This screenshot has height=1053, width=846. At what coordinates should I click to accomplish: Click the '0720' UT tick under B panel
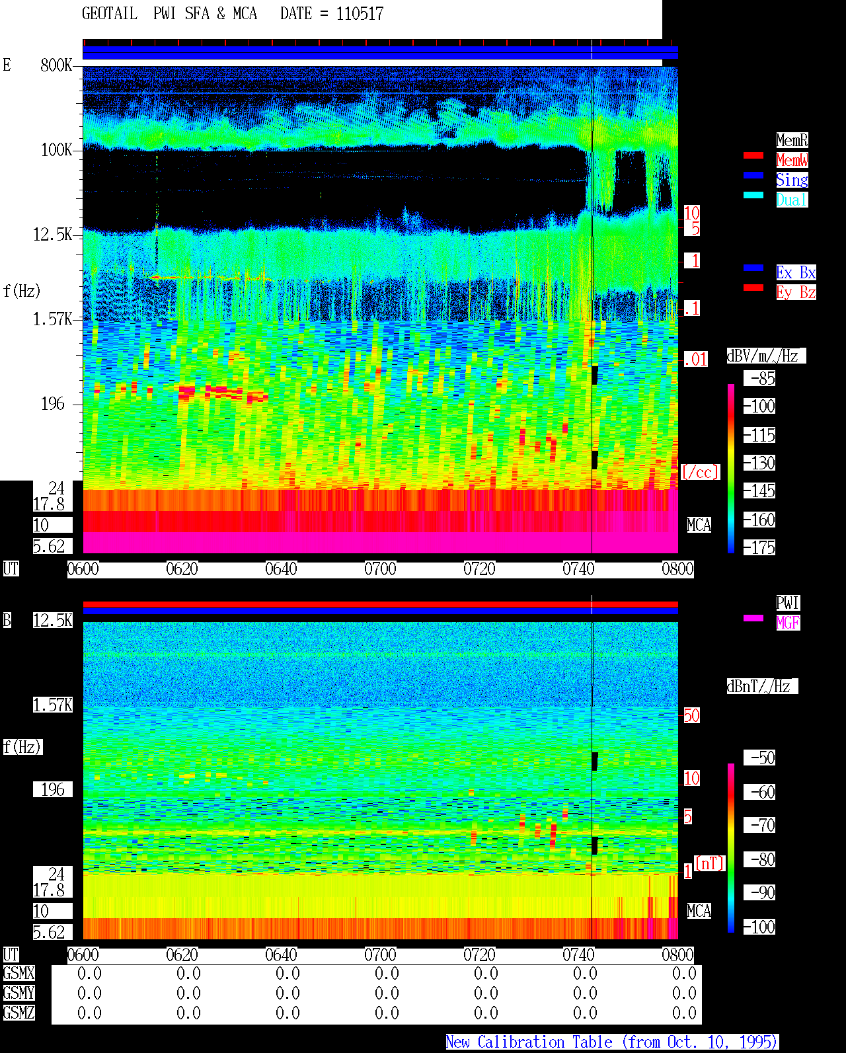coord(479,955)
